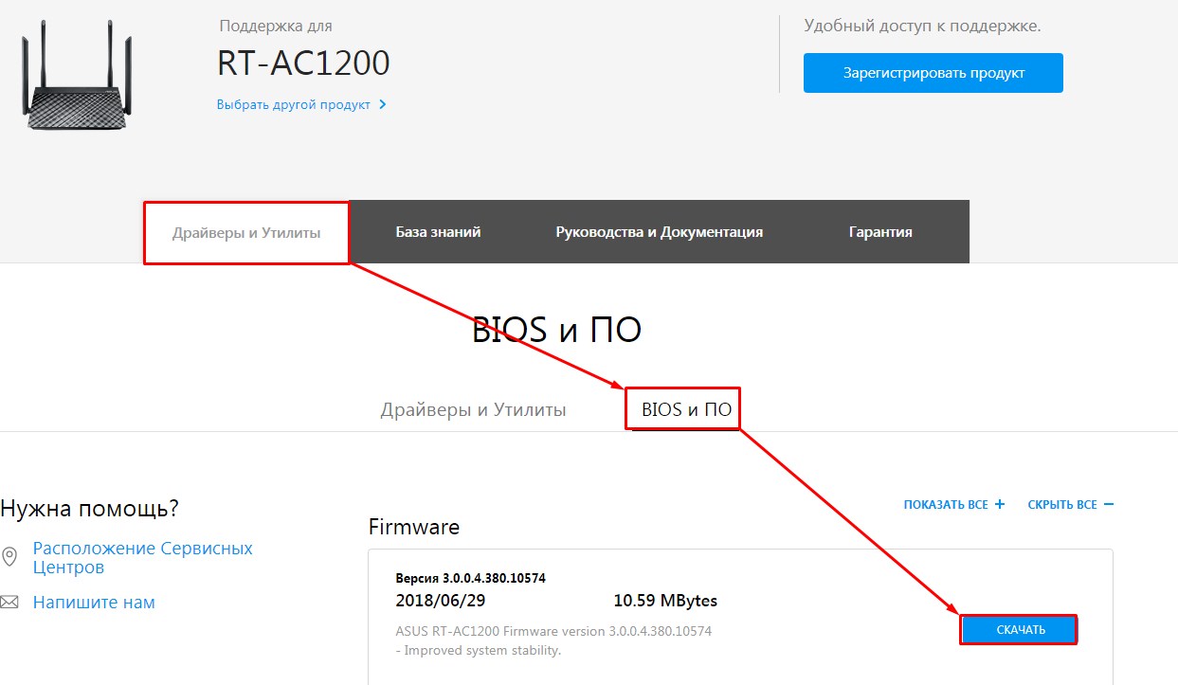
Task: Click '- Improved system stability.' note
Action: [478, 650]
